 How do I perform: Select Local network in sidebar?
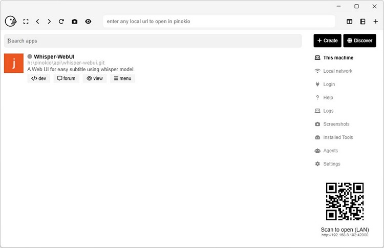pos(337,71)
